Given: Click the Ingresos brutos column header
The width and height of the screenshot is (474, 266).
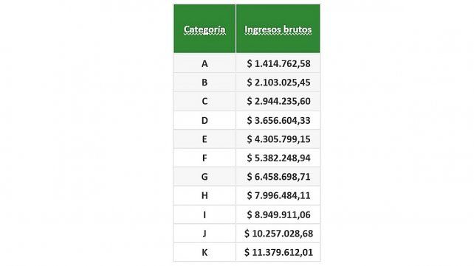Looking at the screenshot, I should (278, 29).
